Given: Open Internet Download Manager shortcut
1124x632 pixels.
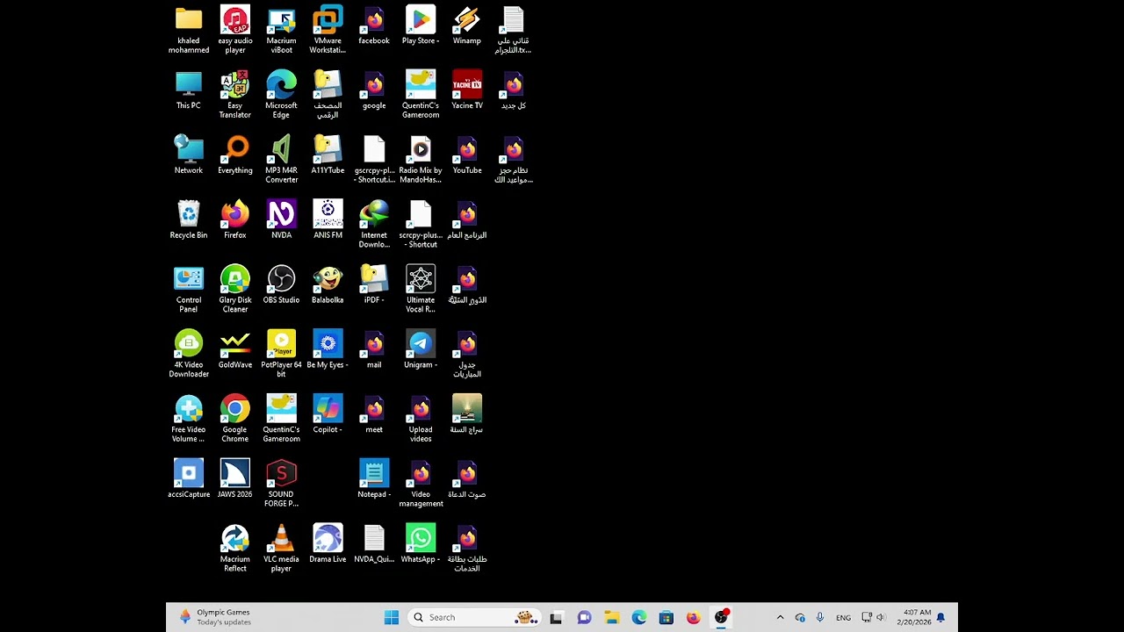Looking at the screenshot, I should coord(374,224).
